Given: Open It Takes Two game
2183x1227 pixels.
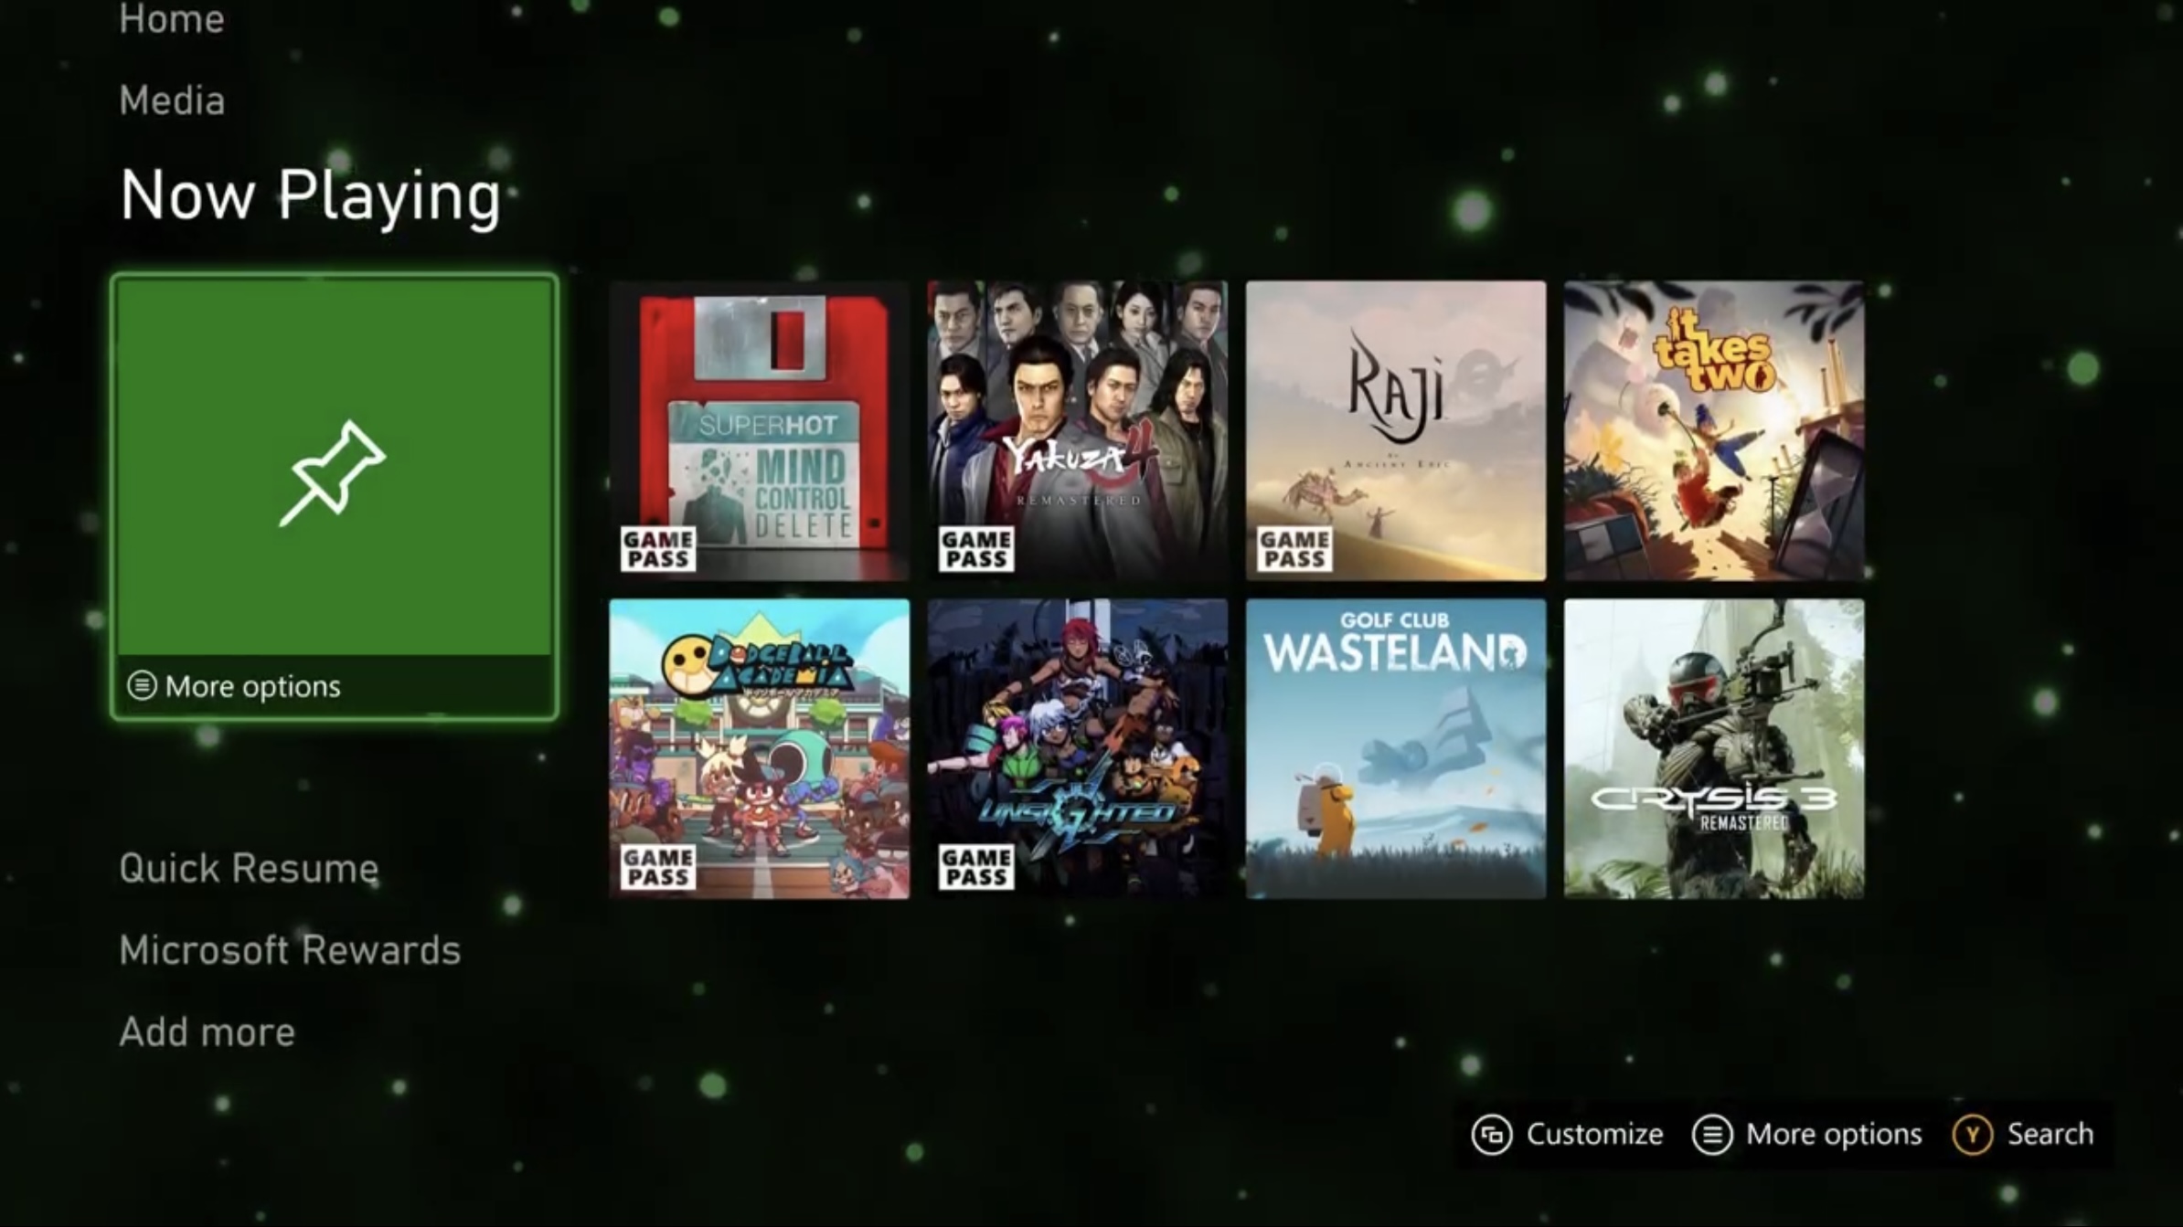Looking at the screenshot, I should [x=1714, y=428].
